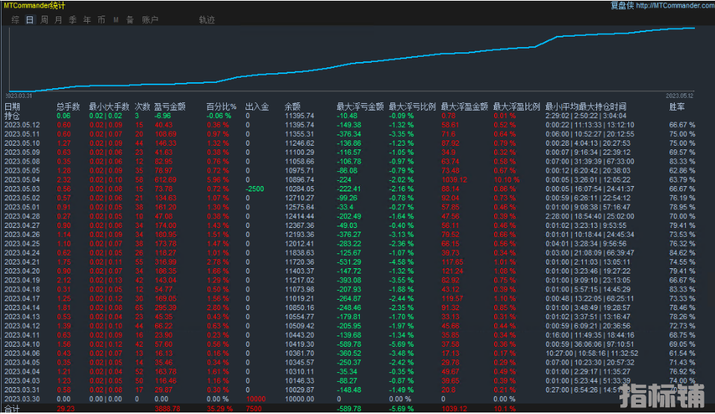Click the 日期 column header

pyautogui.click(x=12, y=107)
